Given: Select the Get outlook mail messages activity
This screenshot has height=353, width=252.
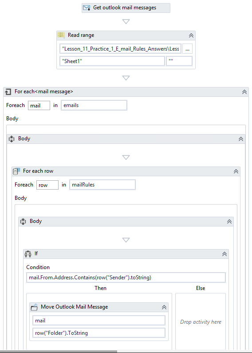Looking at the screenshot, I should point(126,8).
